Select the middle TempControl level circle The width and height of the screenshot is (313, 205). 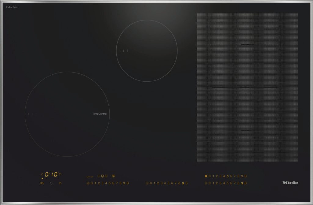point(103,176)
